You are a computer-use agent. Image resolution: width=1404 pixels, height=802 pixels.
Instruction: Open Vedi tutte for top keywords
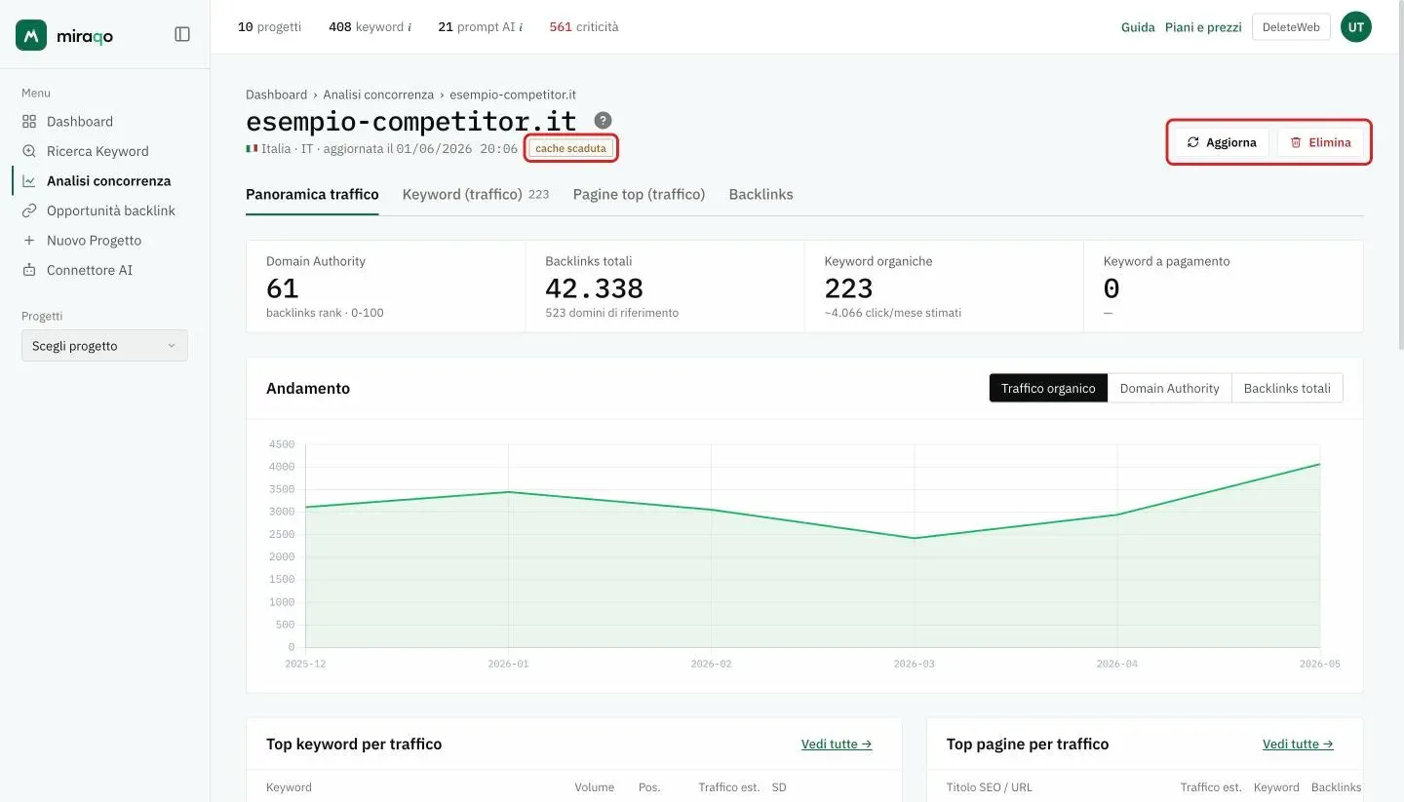point(837,744)
